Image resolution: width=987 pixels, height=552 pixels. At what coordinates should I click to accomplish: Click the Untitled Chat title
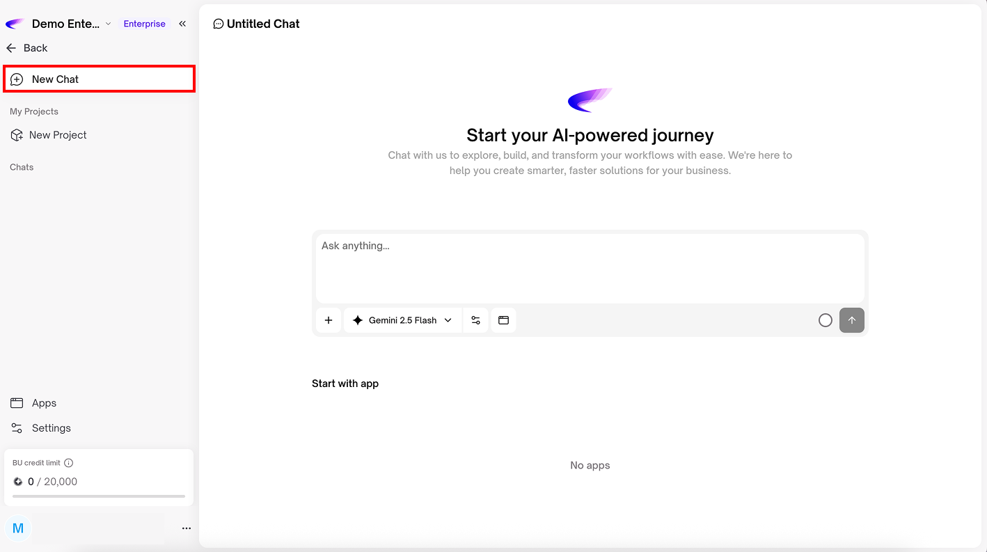(262, 24)
